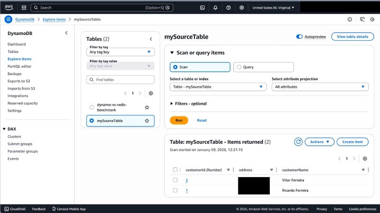Open DAX Clusters in the sidebar
Image resolution: width=380 pixels, height=213 pixels.
pyautogui.click(x=14, y=136)
